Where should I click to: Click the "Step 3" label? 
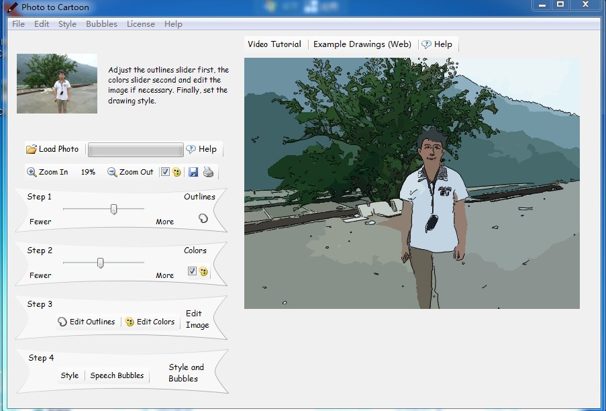pyautogui.click(x=40, y=304)
